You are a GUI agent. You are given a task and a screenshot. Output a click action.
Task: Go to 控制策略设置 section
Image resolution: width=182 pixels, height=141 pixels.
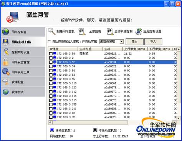click(23, 52)
